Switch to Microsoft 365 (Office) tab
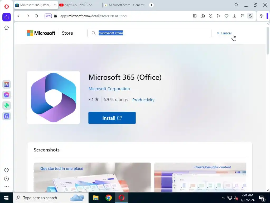Screen dimensions: 270x203 click(x=36, y=5)
